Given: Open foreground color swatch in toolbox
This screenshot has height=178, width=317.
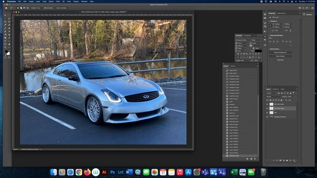Looking at the screenshot, I should tap(6, 51).
